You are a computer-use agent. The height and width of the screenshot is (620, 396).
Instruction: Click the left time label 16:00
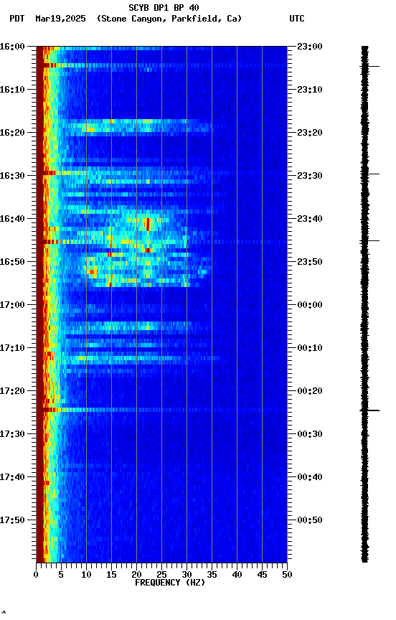tap(12, 47)
